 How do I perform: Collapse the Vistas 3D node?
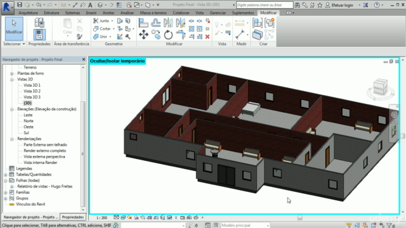tap(11, 79)
